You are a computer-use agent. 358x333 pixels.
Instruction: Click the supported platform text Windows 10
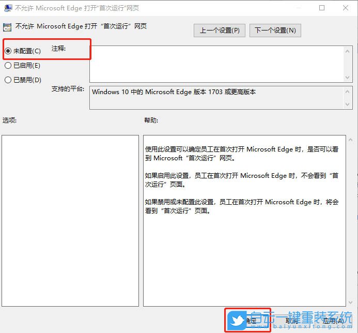[174, 92]
